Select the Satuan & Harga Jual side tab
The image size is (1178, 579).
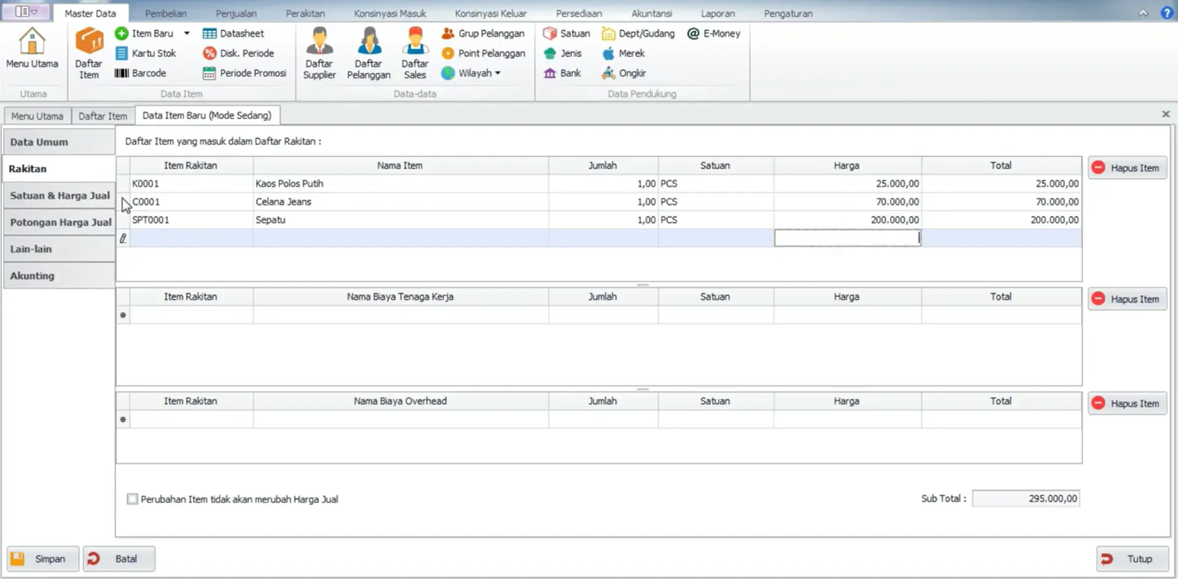(60, 196)
